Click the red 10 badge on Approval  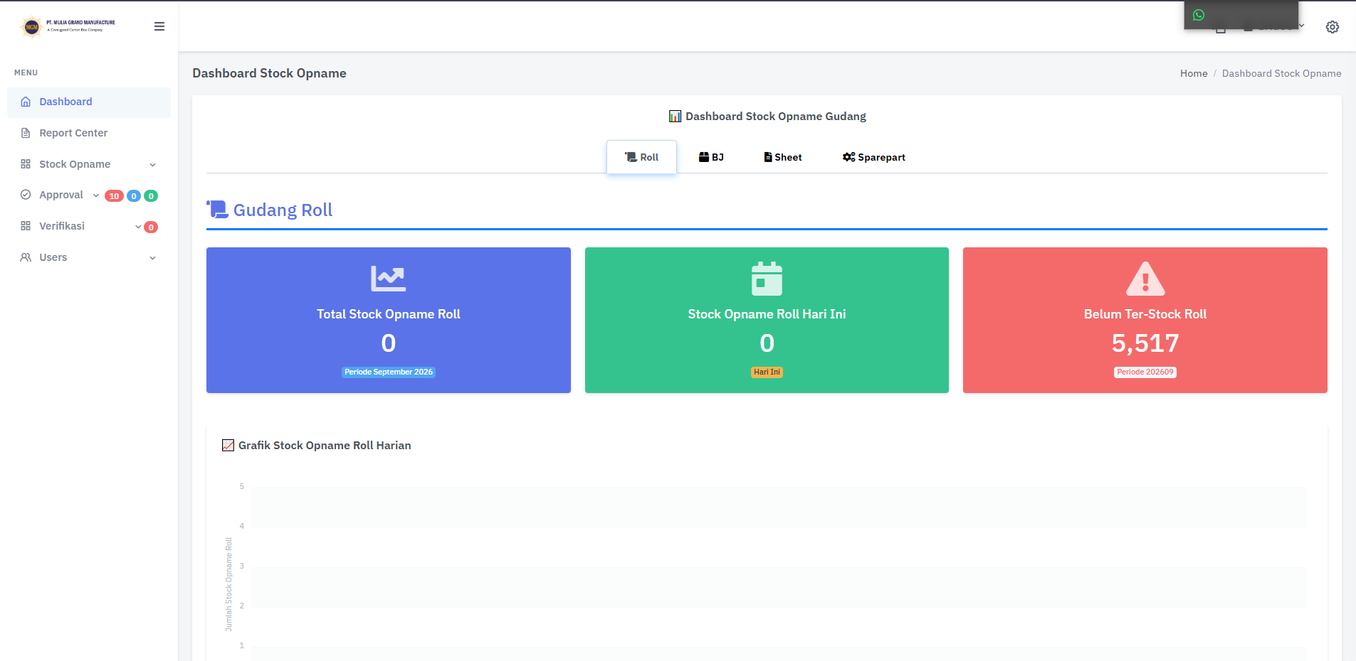tap(114, 196)
